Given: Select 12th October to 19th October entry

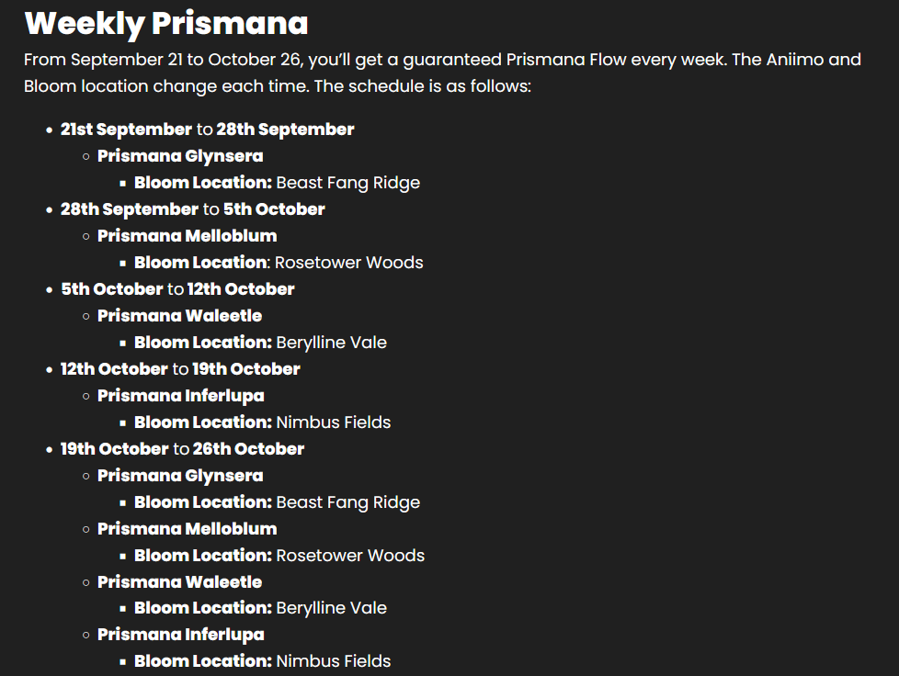Looking at the screenshot, I should 180,369.
